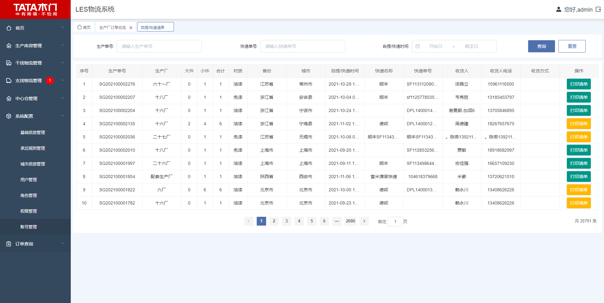Viewport: 604px width, 303px height.
Task: Click the logout icon next to admin
Action: [598, 9]
